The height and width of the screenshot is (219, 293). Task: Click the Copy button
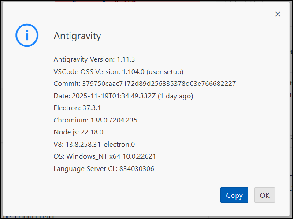(x=234, y=195)
